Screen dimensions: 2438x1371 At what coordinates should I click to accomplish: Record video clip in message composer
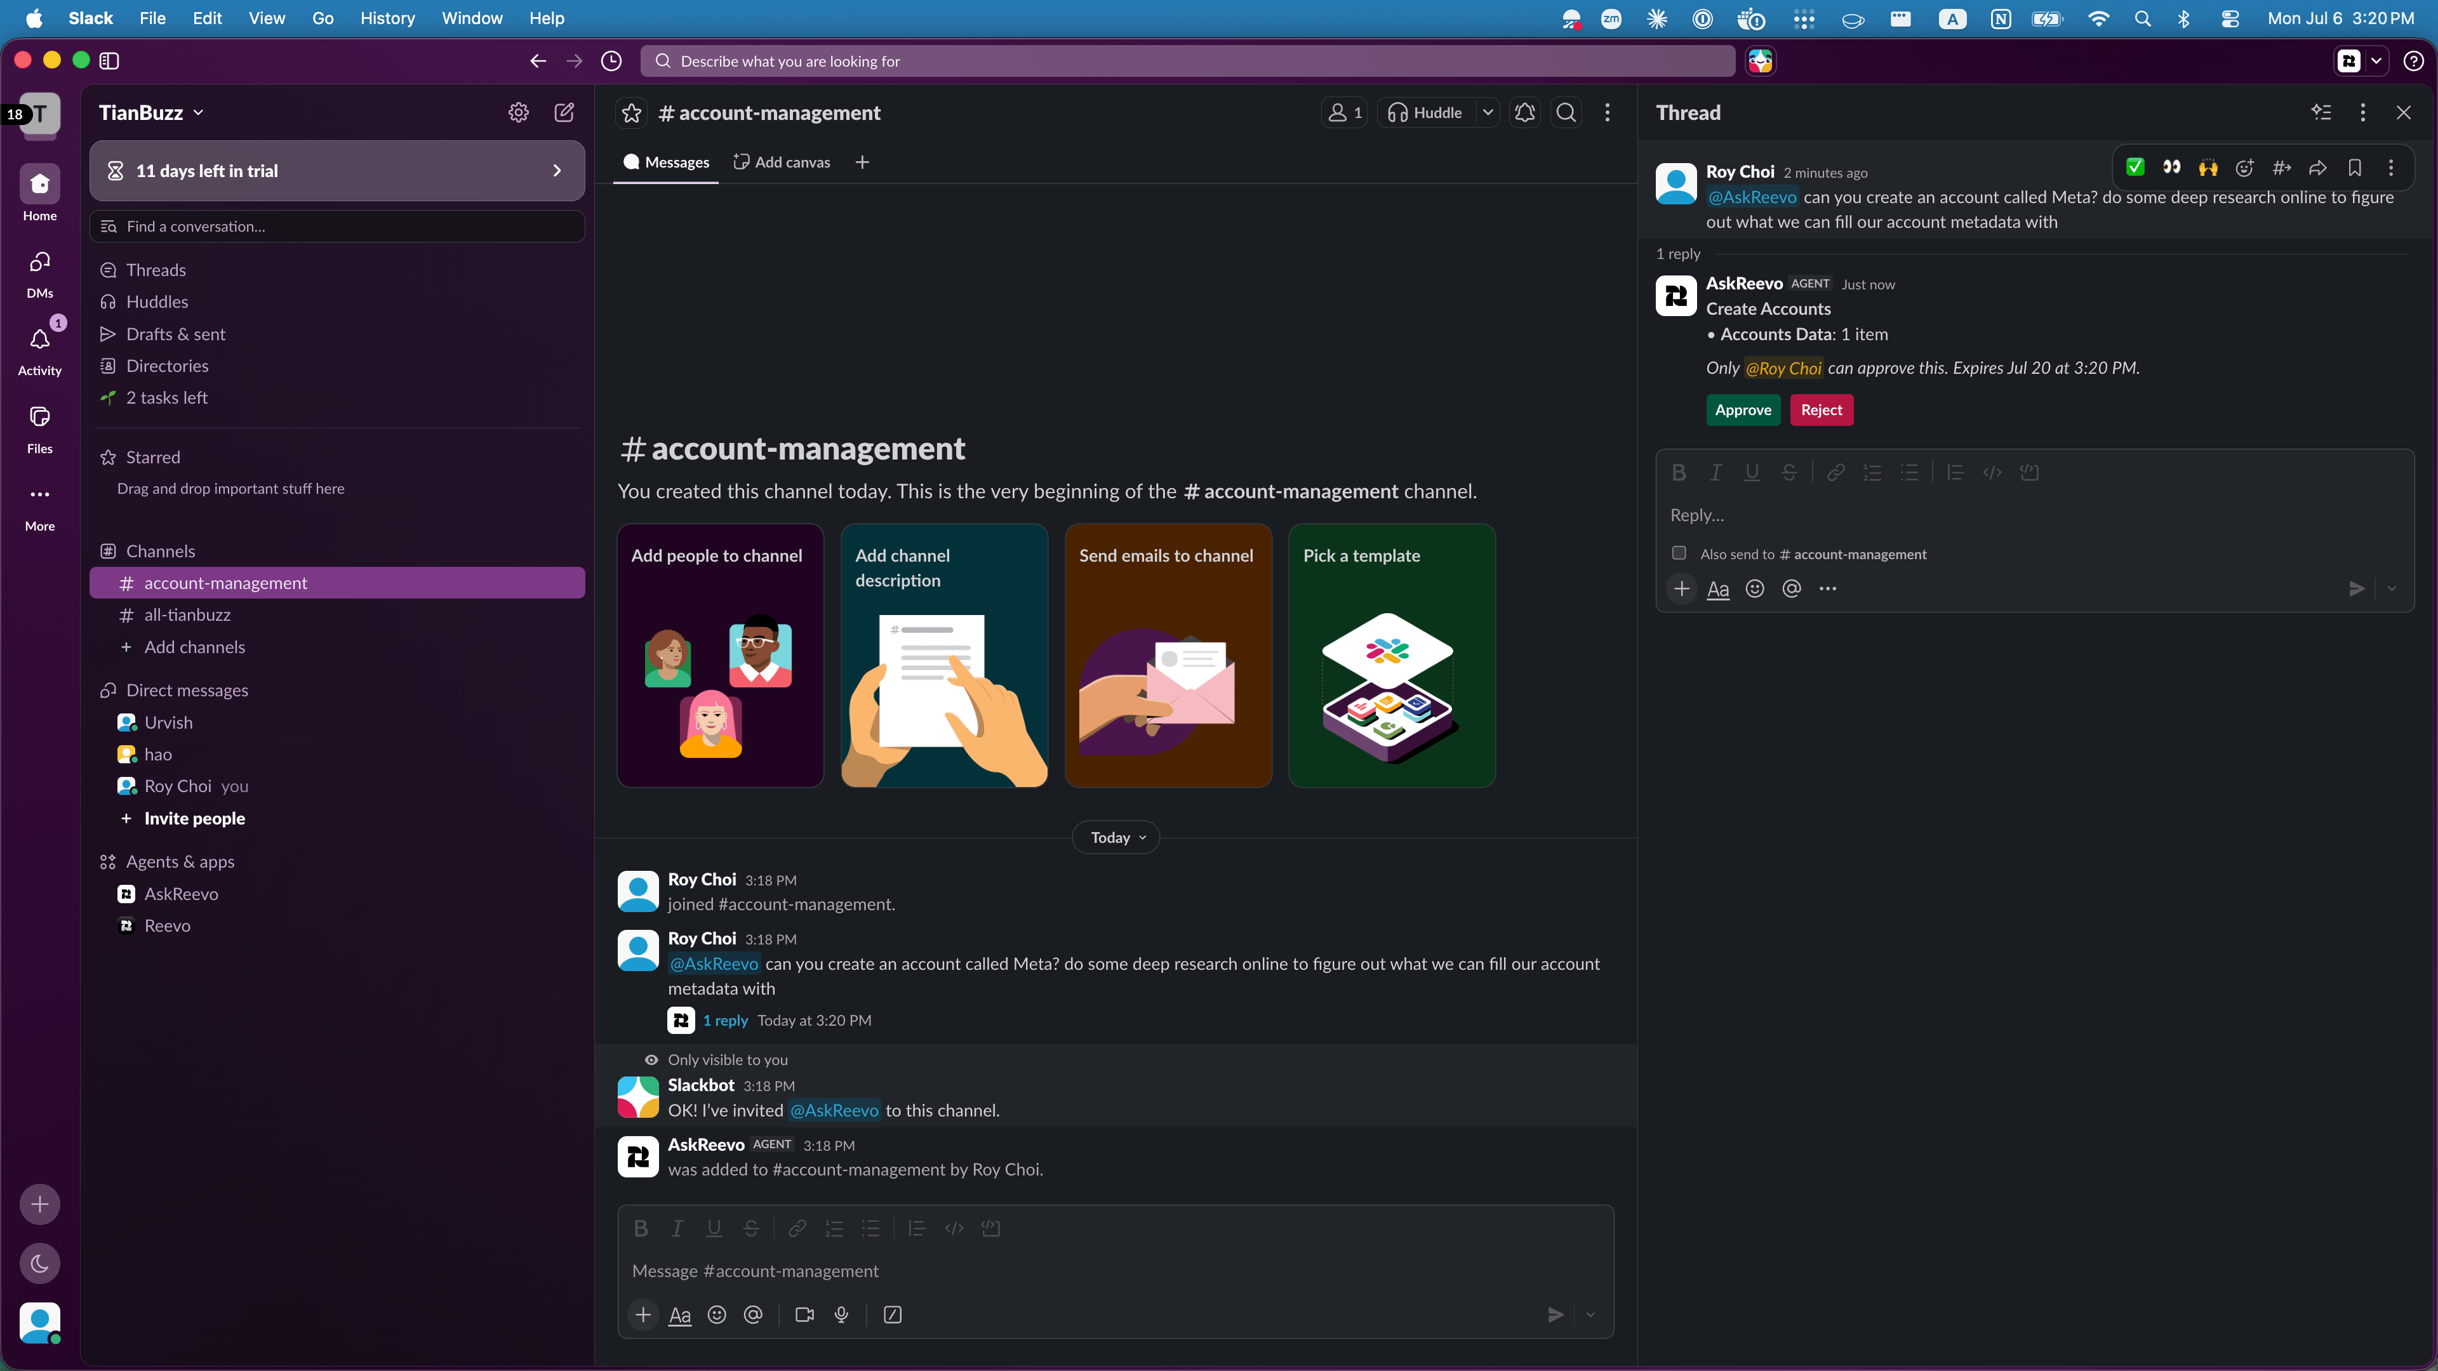coord(804,1315)
